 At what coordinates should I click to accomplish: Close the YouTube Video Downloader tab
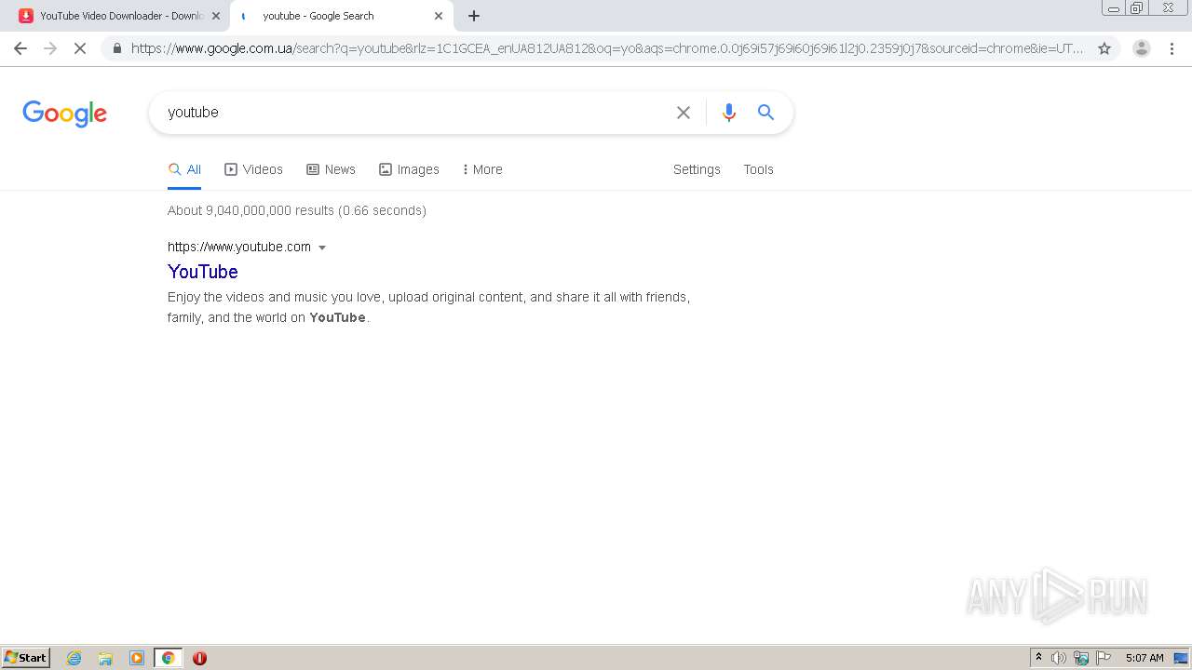[x=216, y=16]
